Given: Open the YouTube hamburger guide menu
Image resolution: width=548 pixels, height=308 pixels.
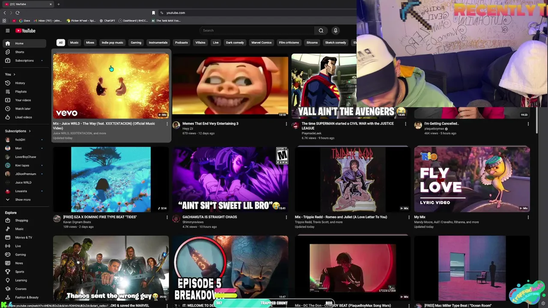Looking at the screenshot, I should point(7,30).
